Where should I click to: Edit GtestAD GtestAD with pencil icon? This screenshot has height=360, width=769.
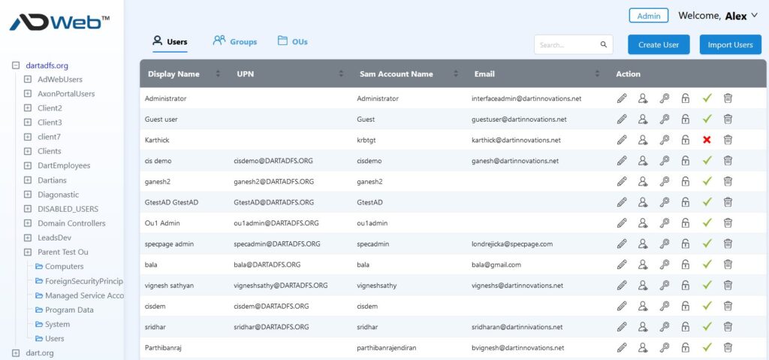click(x=622, y=202)
